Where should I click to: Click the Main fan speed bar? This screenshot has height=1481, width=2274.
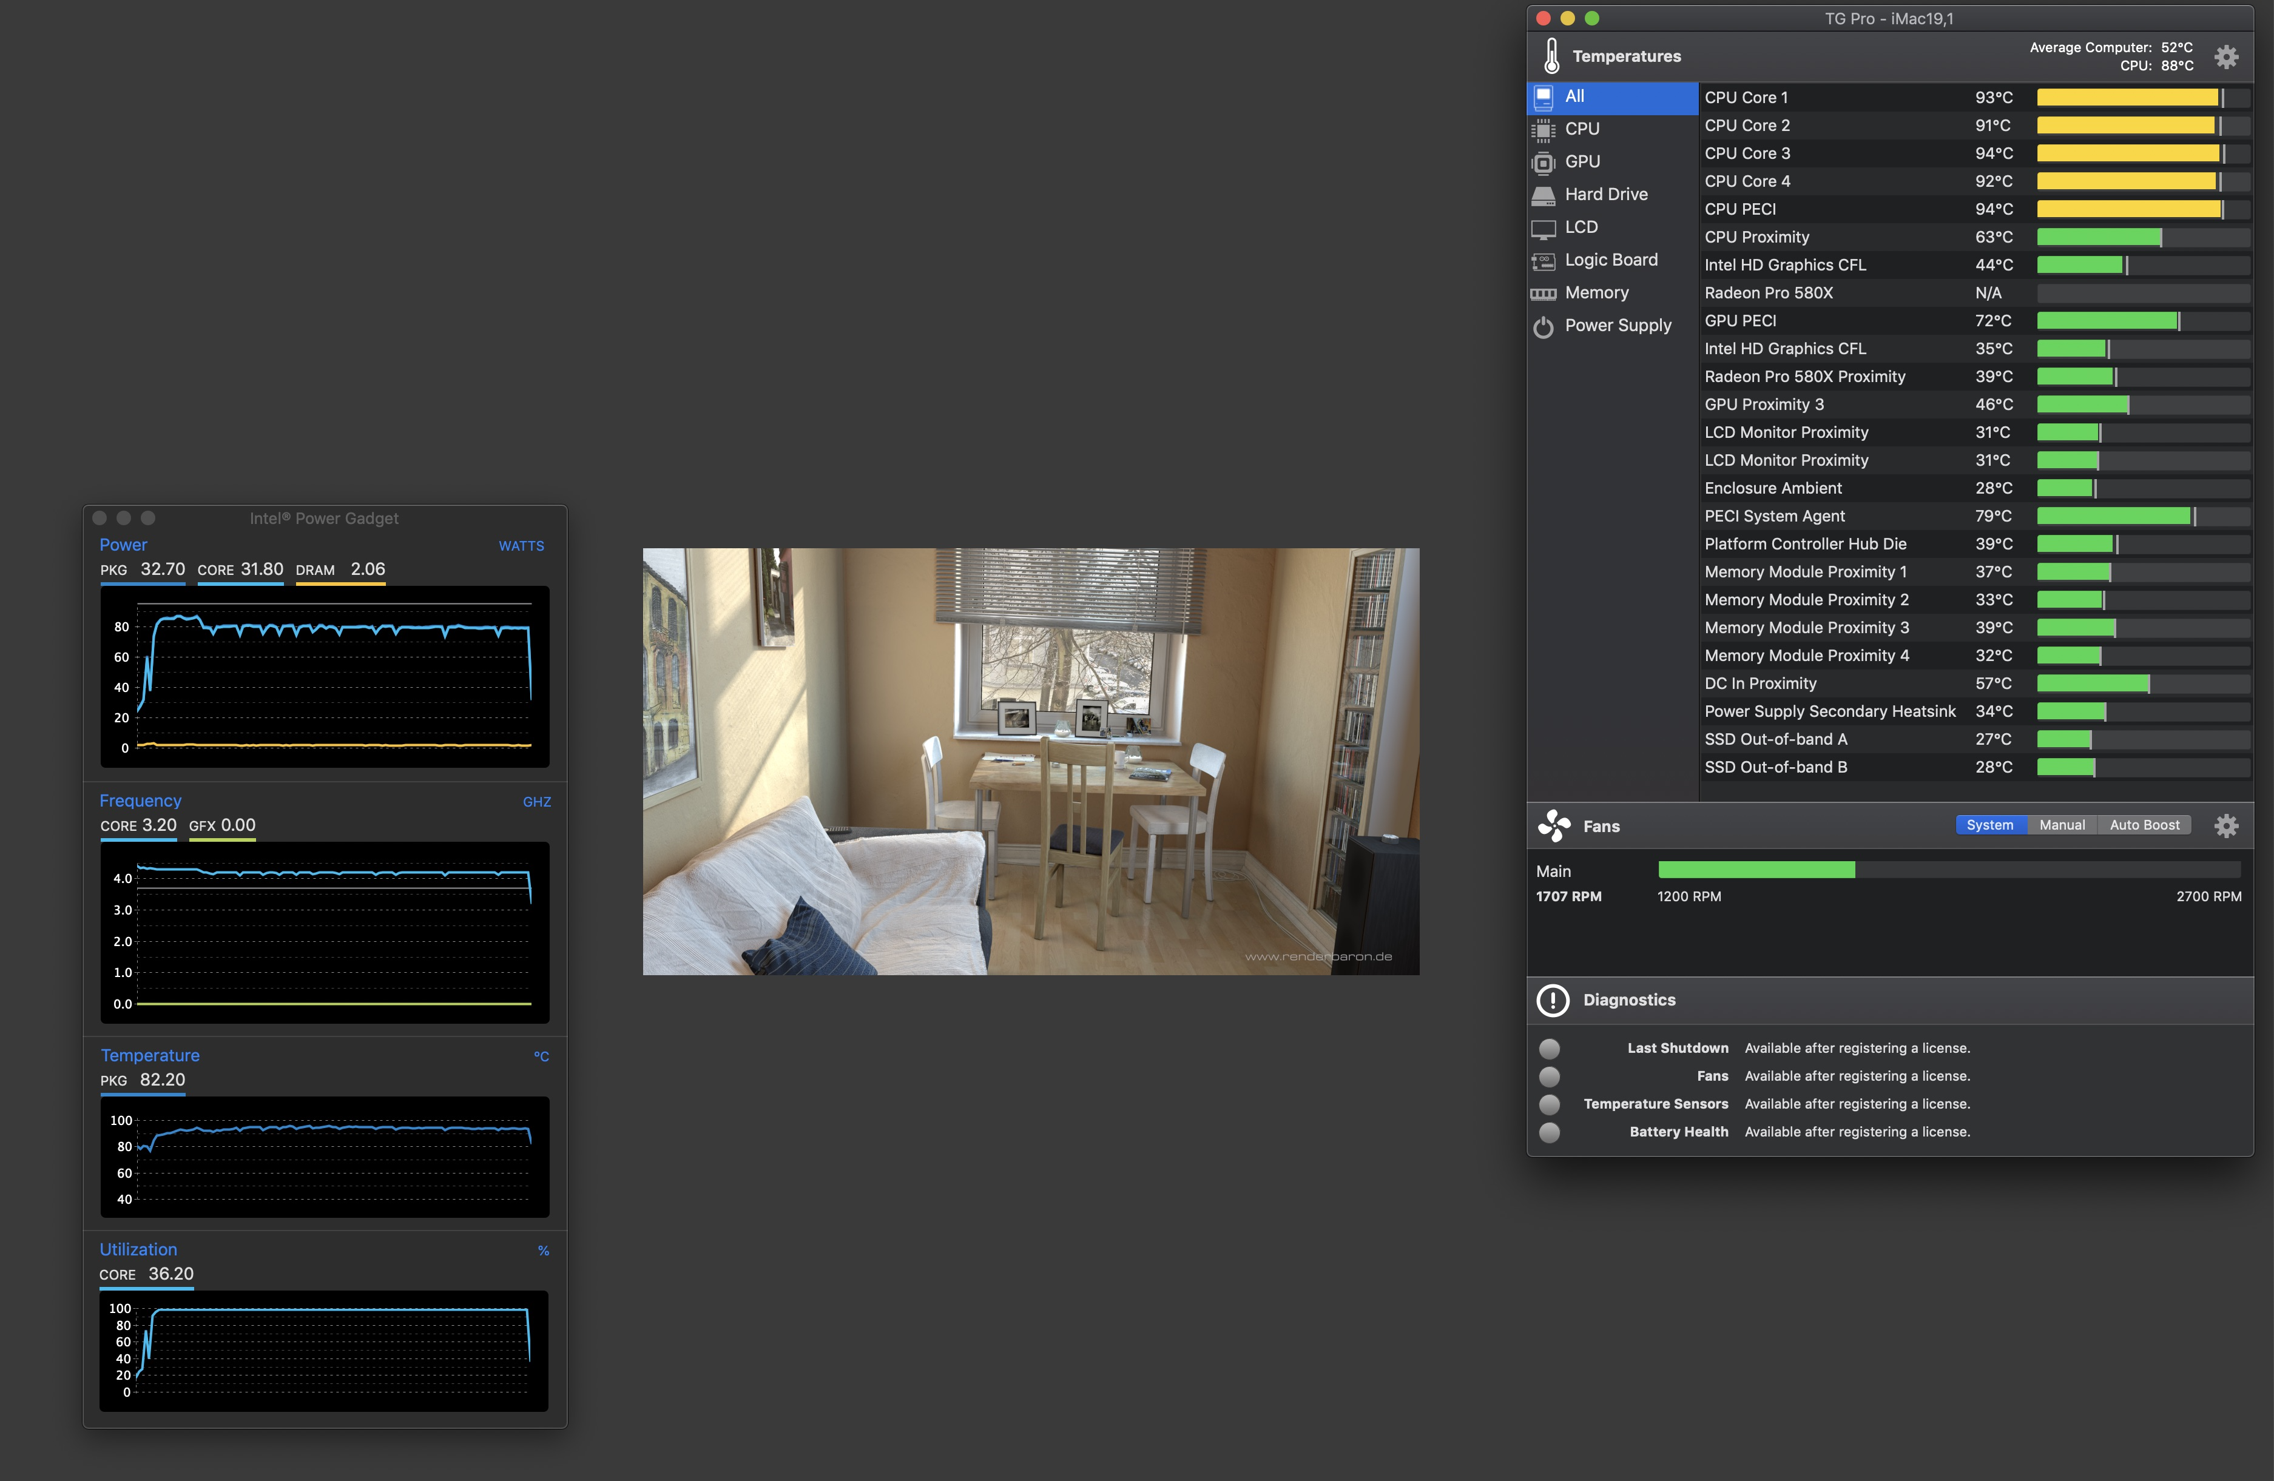click(x=1949, y=870)
